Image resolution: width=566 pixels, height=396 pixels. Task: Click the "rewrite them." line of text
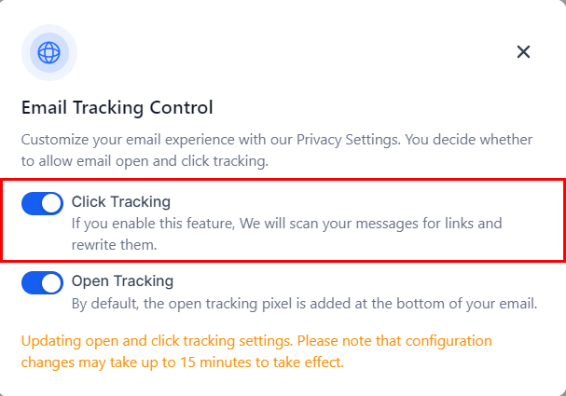tap(116, 245)
